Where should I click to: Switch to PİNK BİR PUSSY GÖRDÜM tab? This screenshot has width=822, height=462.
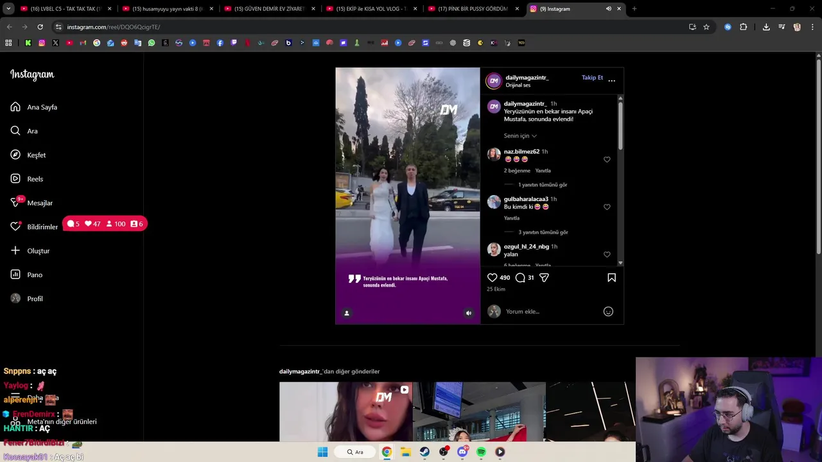(474, 9)
